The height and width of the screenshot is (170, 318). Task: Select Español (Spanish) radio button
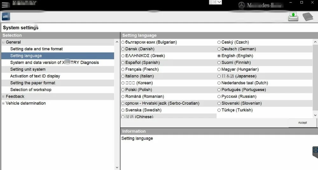pyautogui.click(x=123, y=63)
